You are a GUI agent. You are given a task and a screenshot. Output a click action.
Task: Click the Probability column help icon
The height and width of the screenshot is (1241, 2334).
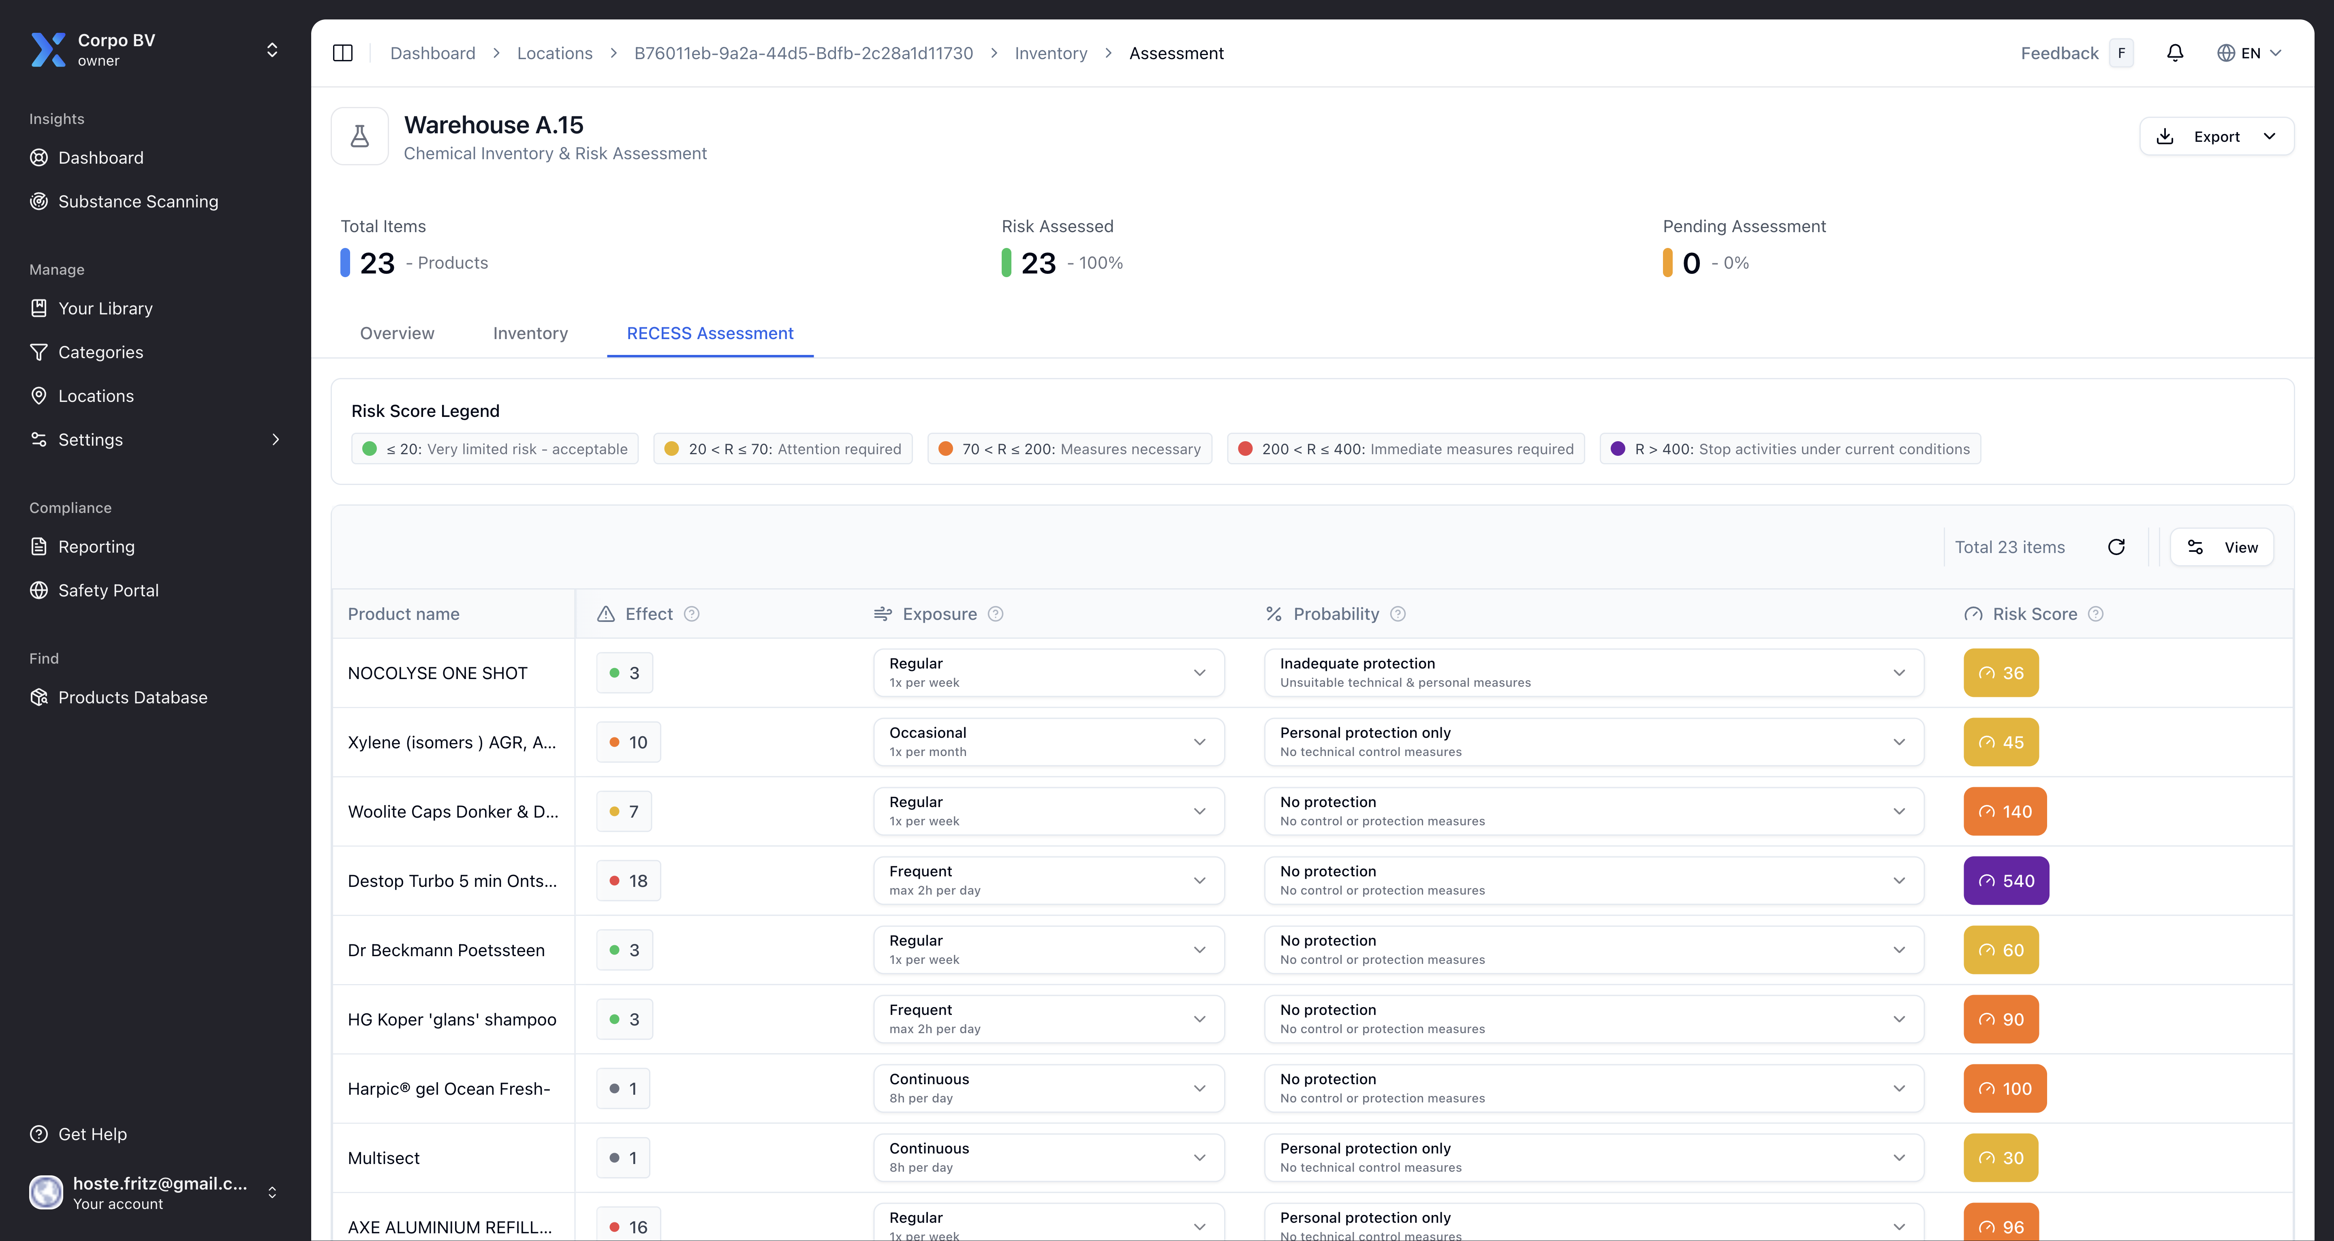point(1397,614)
